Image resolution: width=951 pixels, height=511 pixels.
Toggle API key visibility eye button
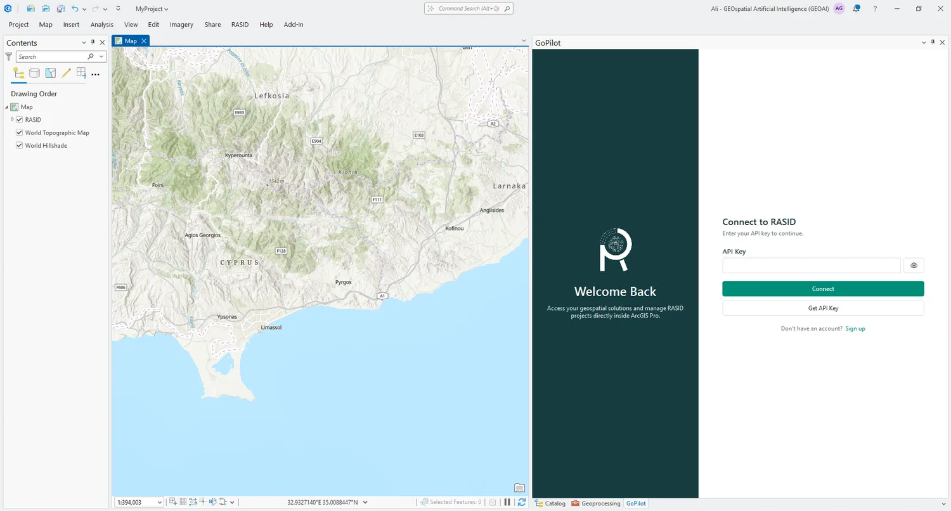click(914, 266)
